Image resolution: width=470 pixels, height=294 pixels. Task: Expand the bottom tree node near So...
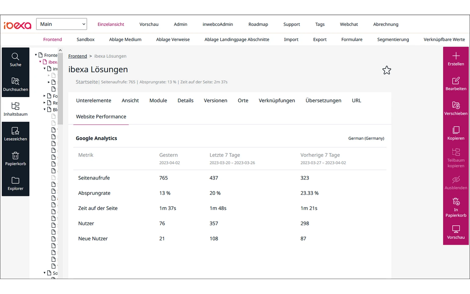tap(45, 273)
